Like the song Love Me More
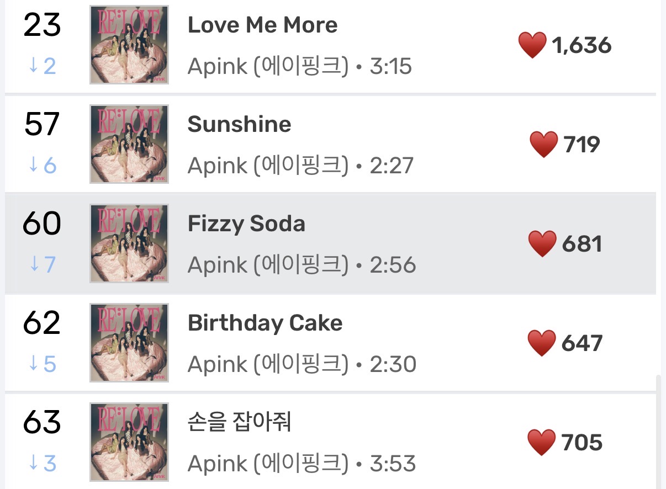The image size is (666, 489). [x=532, y=45]
